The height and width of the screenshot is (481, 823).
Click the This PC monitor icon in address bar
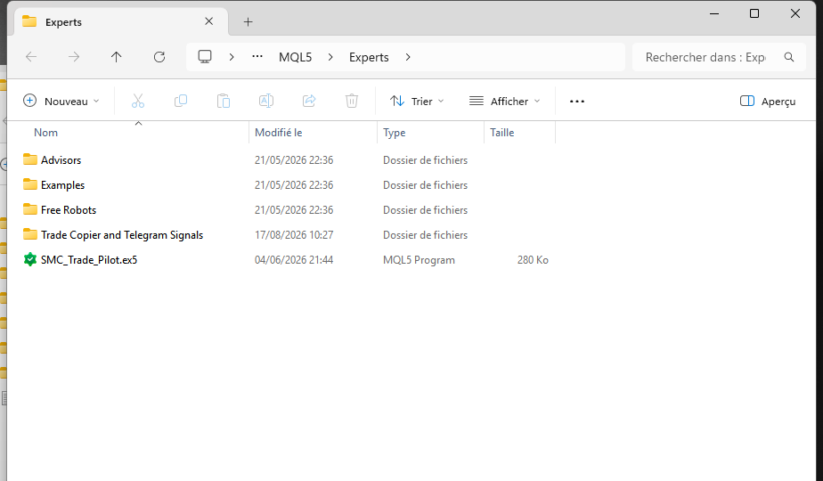click(205, 57)
